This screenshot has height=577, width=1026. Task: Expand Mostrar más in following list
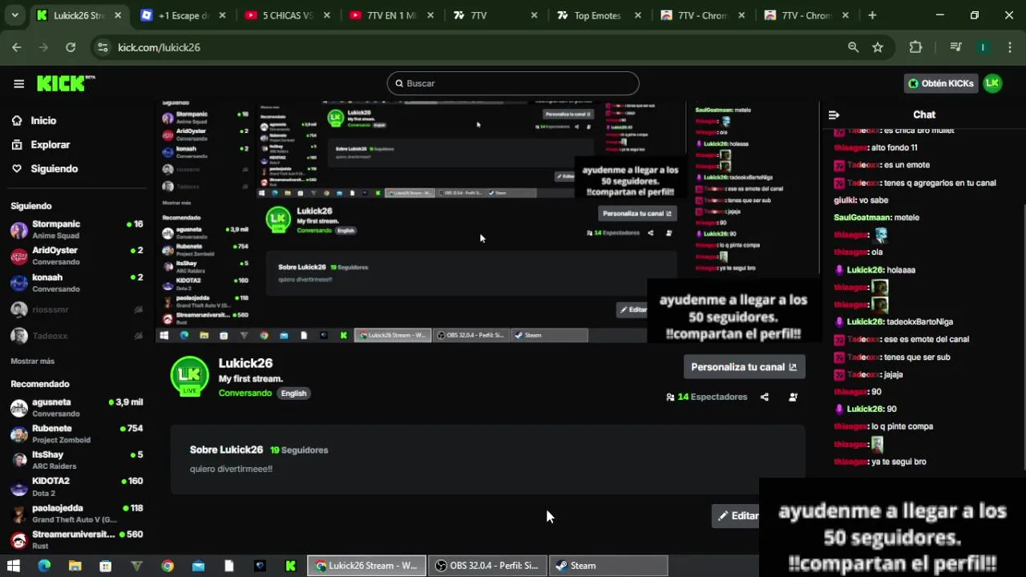click(x=33, y=361)
